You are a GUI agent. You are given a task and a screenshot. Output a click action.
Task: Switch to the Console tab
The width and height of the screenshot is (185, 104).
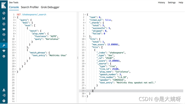click(x=14, y=7)
